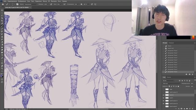This screenshot has height=110, width=196.
Task: Delete layer trash icon in Layers panel
Action: click(x=193, y=109)
